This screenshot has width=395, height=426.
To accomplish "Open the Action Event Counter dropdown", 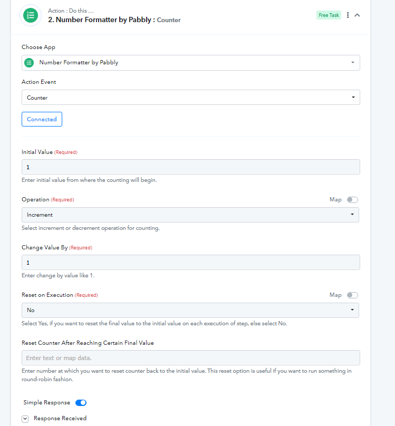I will 191,98.
